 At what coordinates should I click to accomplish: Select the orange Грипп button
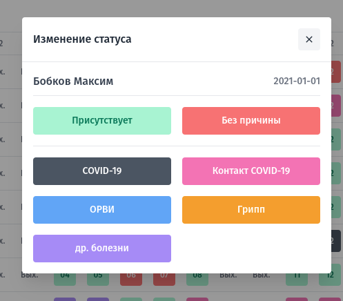[x=251, y=210]
